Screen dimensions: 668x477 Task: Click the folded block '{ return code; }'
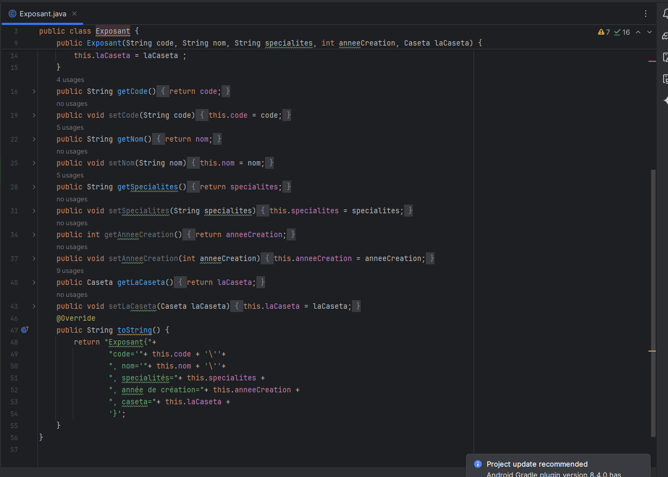coord(193,92)
